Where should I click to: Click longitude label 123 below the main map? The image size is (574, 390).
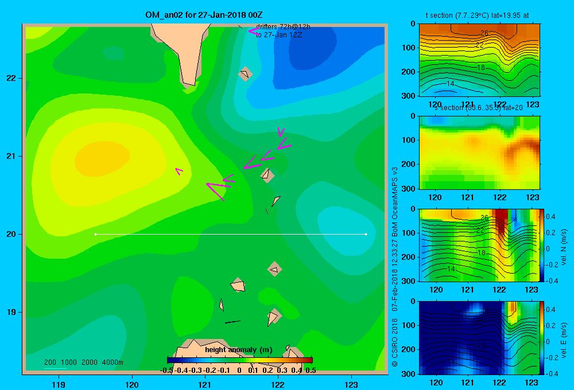click(x=351, y=384)
